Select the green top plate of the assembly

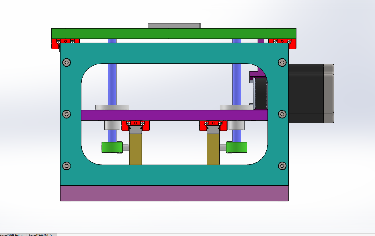pyautogui.click(x=174, y=33)
